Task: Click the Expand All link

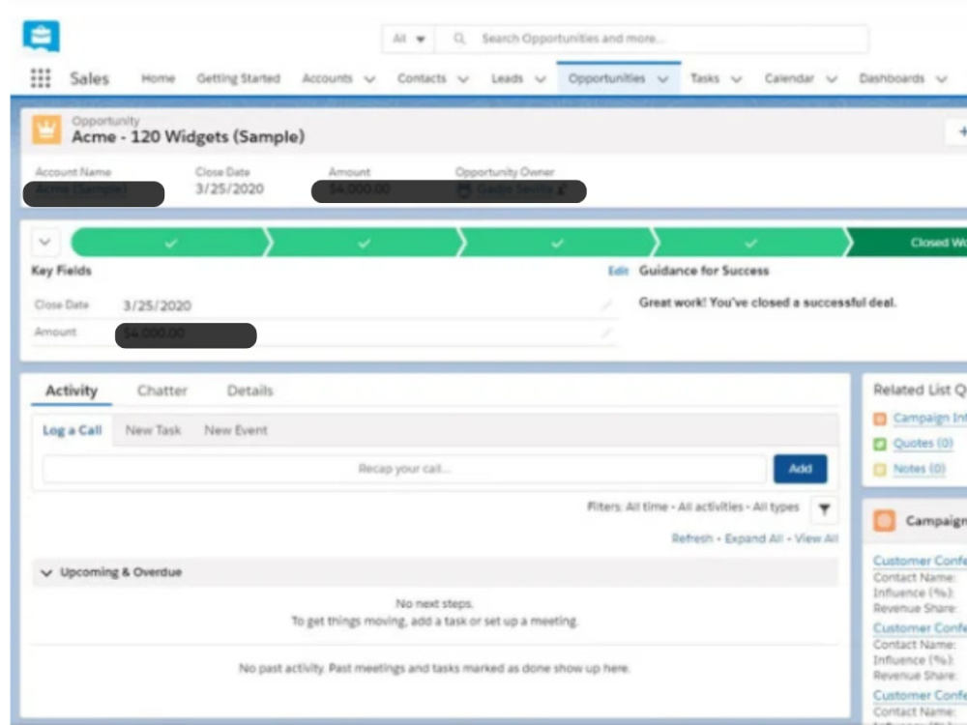Action: (753, 538)
